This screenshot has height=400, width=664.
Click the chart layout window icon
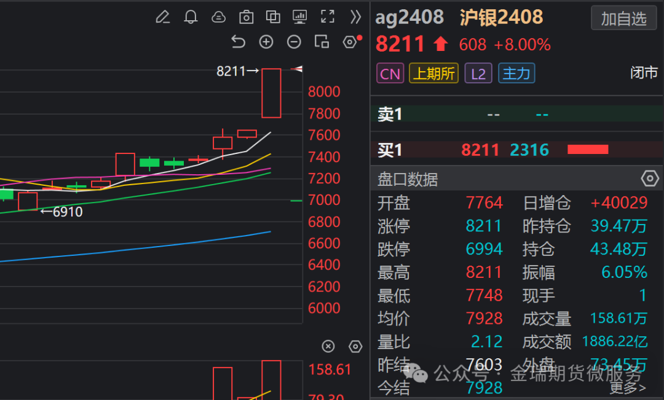pyautogui.click(x=322, y=42)
